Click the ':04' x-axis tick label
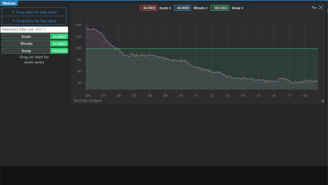The height and width of the screenshot is (185, 328). [87, 96]
